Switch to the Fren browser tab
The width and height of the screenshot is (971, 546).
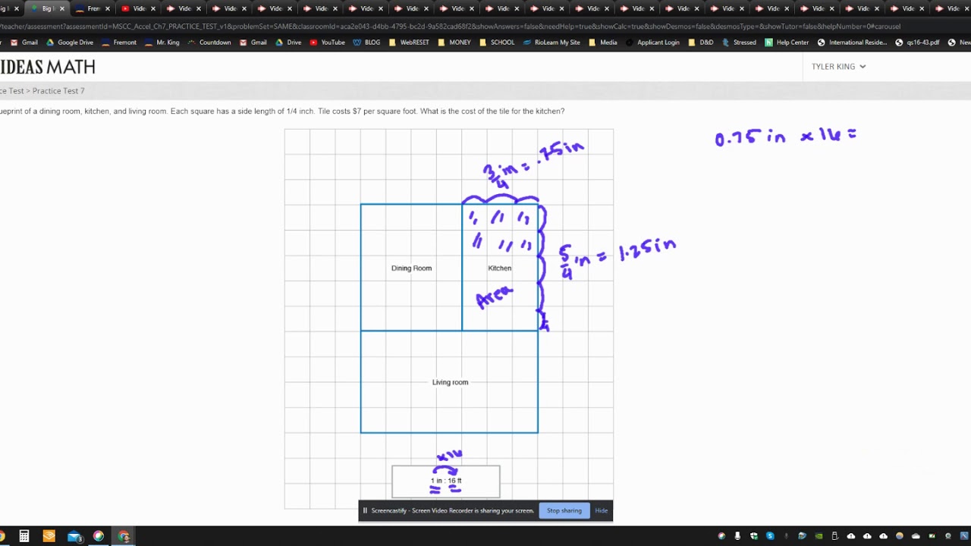(91, 8)
